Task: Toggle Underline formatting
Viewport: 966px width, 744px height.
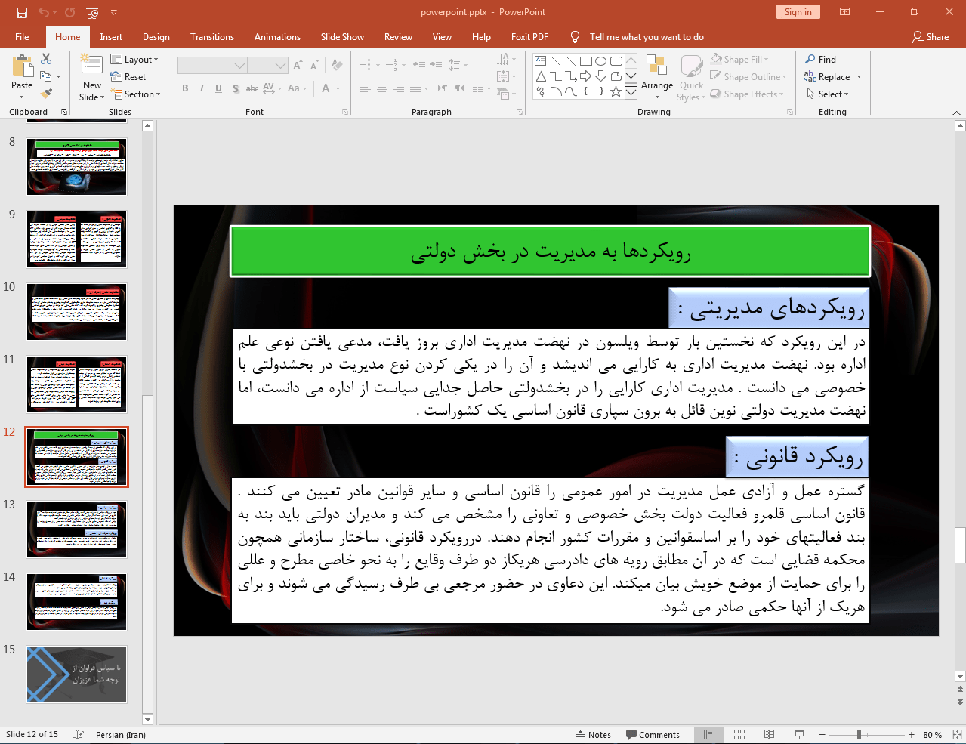Action: point(218,88)
